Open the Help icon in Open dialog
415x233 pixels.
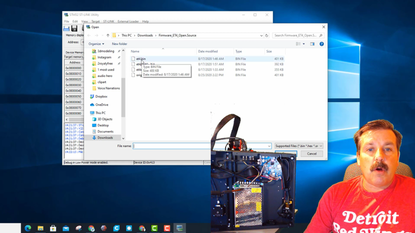[x=321, y=44]
